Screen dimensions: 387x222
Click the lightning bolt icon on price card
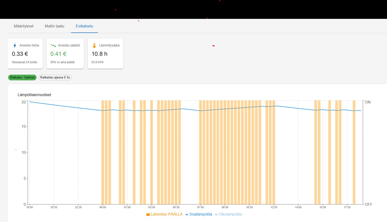pyautogui.click(x=15, y=46)
